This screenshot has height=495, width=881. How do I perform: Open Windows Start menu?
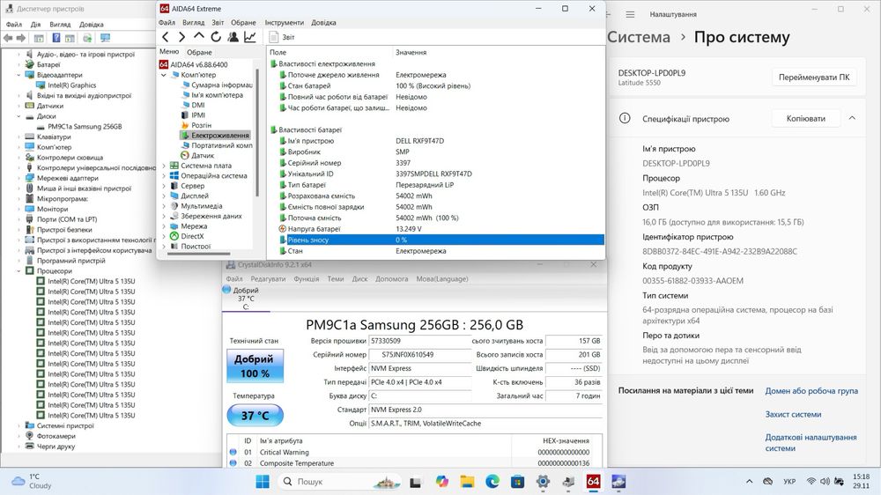pyautogui.click(x=263, y=482)
